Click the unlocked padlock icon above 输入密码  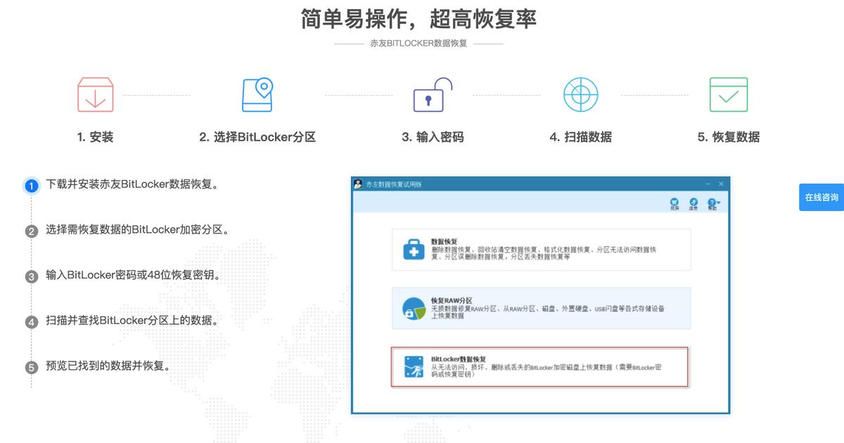point(431,94)
